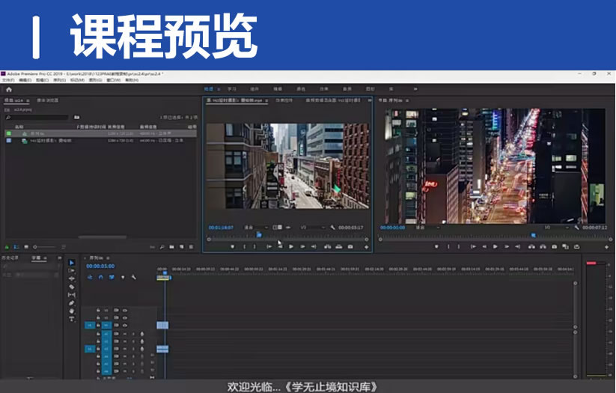Open the 序列(S) menu
Screen dimensions: 616x393
click(60, 80)
